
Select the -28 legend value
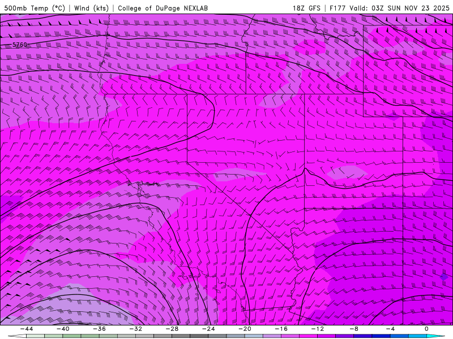click(x=172, y=329)
